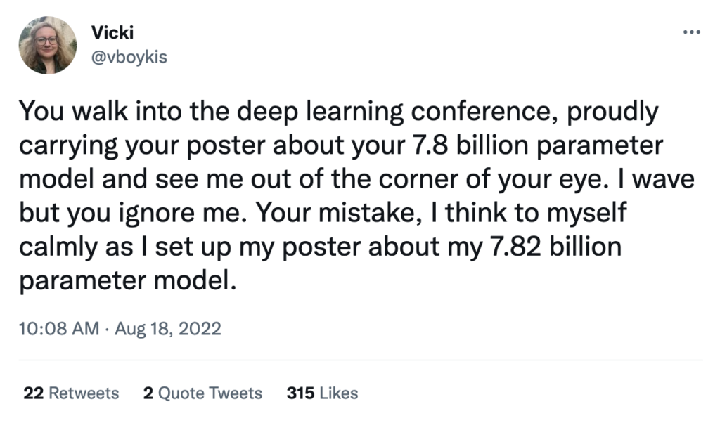The height and width of the screenshot is (423, 720).
Task: View the 22 Retweets list
Action: click(x=71, y=393)
